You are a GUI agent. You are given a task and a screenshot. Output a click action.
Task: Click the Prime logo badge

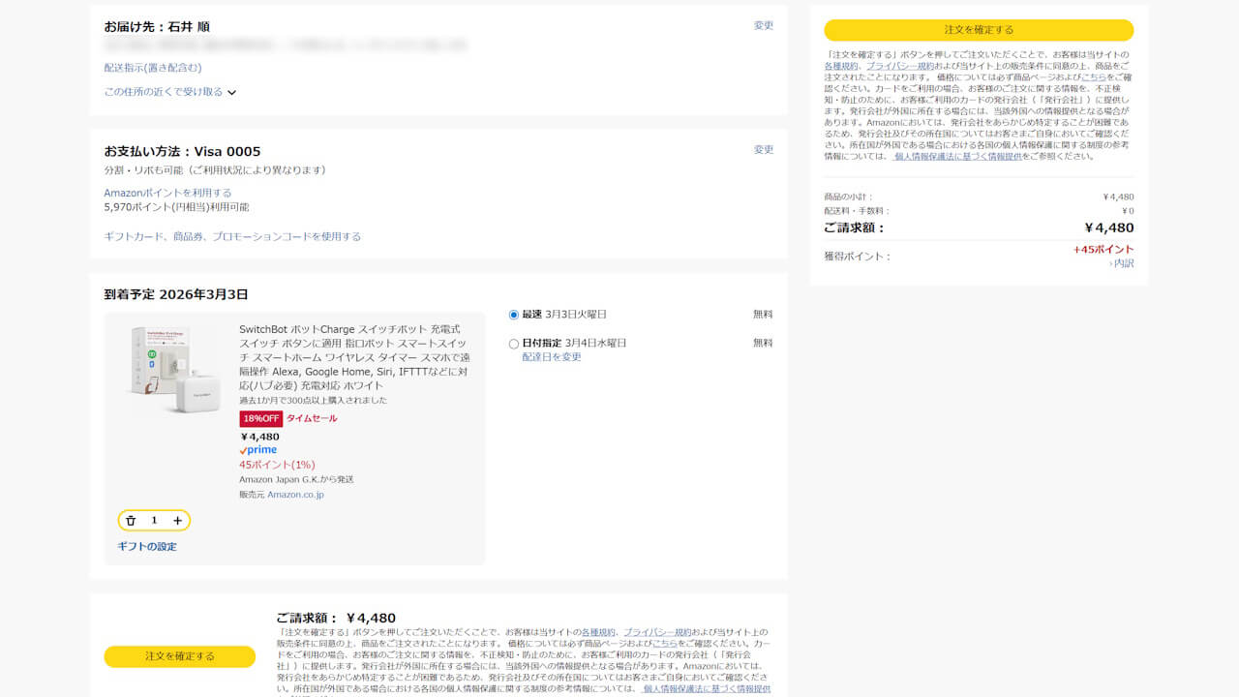click(x=258, y=450)
